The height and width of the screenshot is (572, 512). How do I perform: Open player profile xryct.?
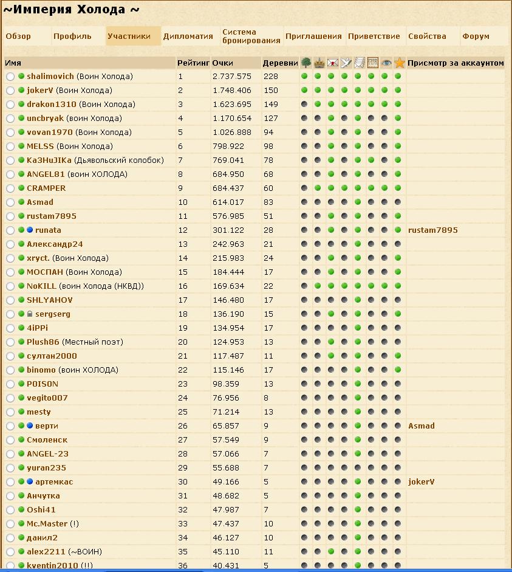[x=38, y=258]
